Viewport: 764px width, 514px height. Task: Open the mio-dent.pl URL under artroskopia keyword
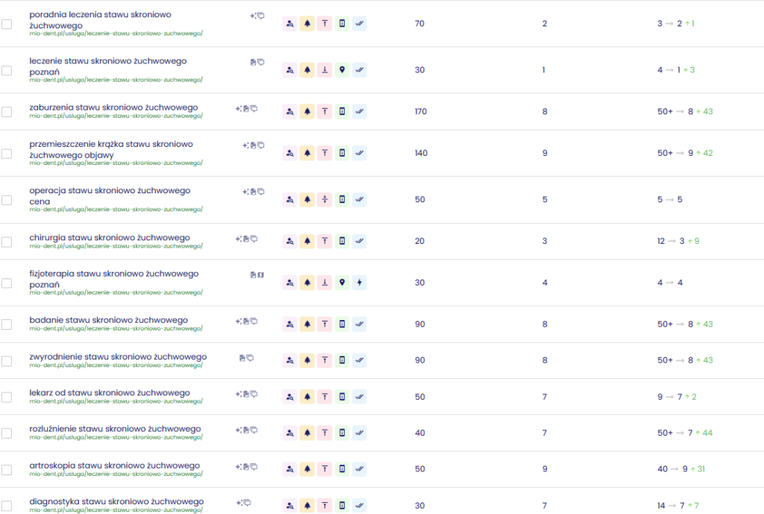pyautogui.click(x=116, y=474)
